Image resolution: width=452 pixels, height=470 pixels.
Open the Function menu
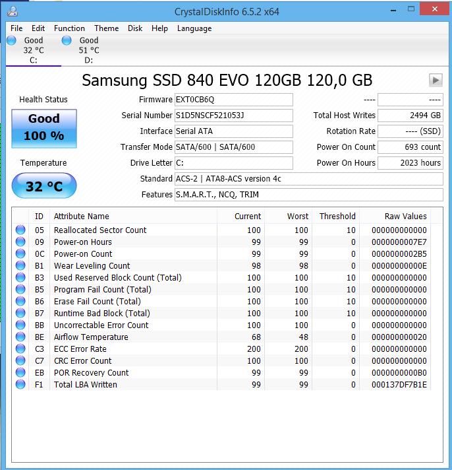pyautogui.click(x=69, y=28)
